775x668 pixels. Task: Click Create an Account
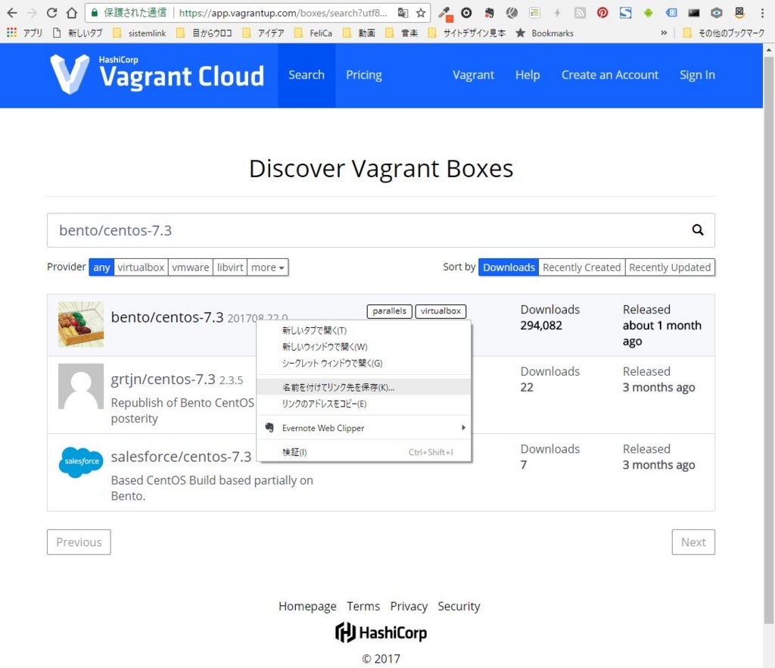tap(609, 75)
